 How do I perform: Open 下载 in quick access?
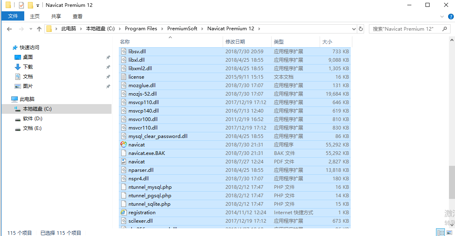pyautogui.click(x=27, y=67)
